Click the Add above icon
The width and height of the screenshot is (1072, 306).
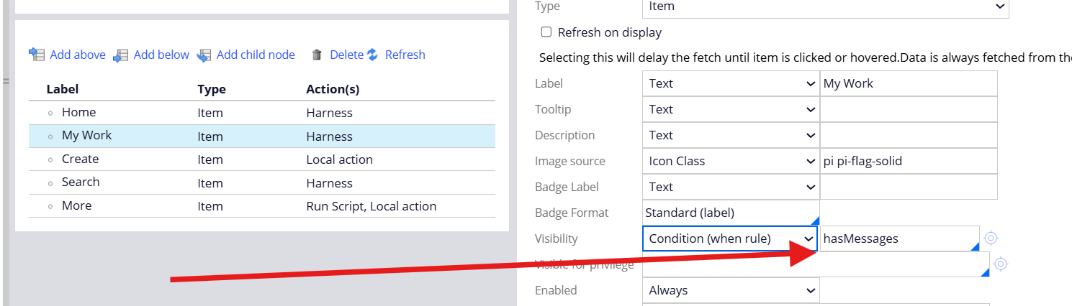pyautogui.click(x=37, y=55)
